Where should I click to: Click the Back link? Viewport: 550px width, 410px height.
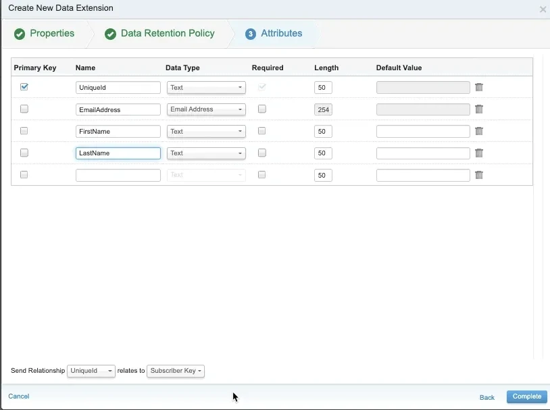(x=487, y=397)
